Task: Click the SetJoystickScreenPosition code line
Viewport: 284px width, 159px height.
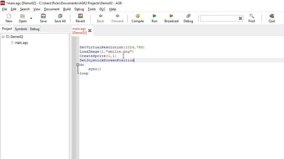Action: [107, 60]
